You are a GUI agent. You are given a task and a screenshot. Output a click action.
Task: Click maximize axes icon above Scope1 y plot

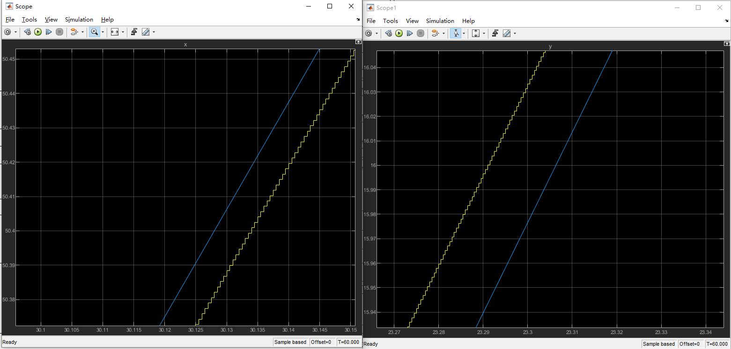tap(727, 44)
